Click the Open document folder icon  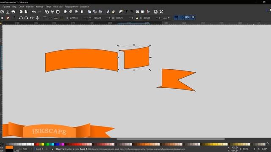click(2, 12)
